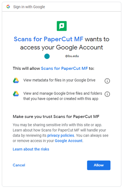This screenshot has width=124, height=188.
Task: Click Drive icon beside View metadata
Action: (16, 80)
